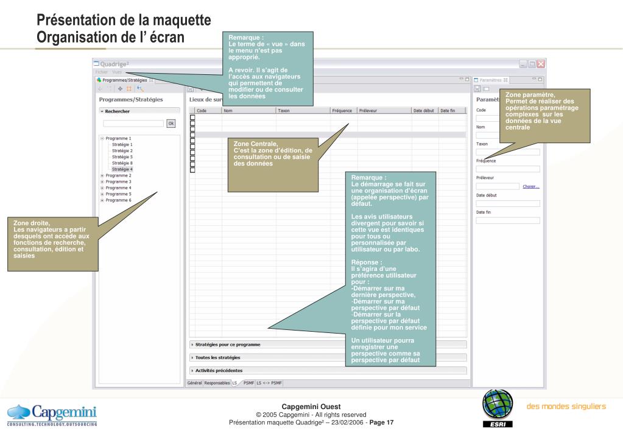Maximize the Paramètres panel

pyautogui.click(x=540, y=79)
